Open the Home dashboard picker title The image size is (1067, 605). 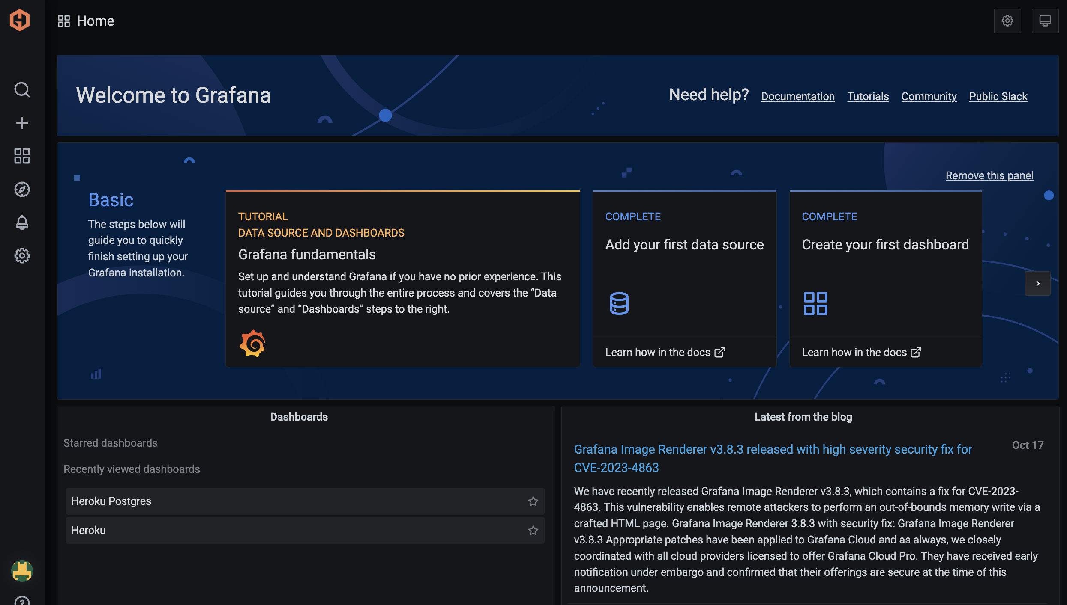tap(96, 21)
